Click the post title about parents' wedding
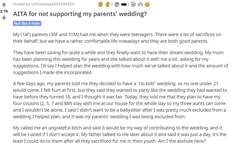This screenshot has height=148, width=232. tap(80, 14)
